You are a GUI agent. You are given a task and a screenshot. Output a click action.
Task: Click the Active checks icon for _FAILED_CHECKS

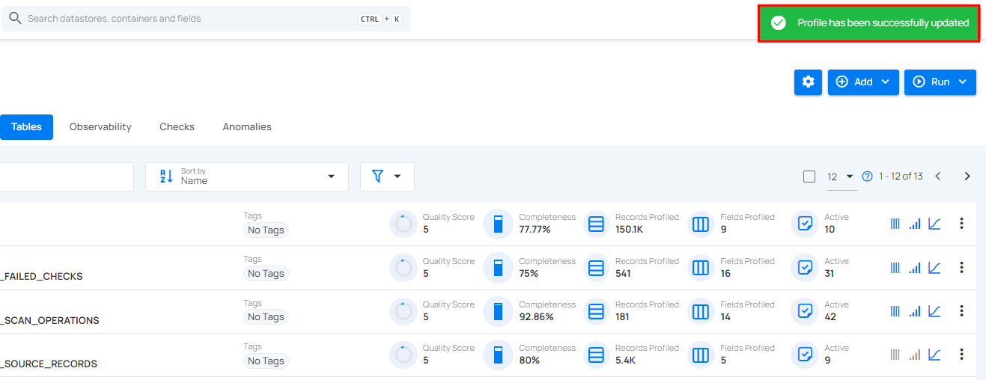click(806, 268)
